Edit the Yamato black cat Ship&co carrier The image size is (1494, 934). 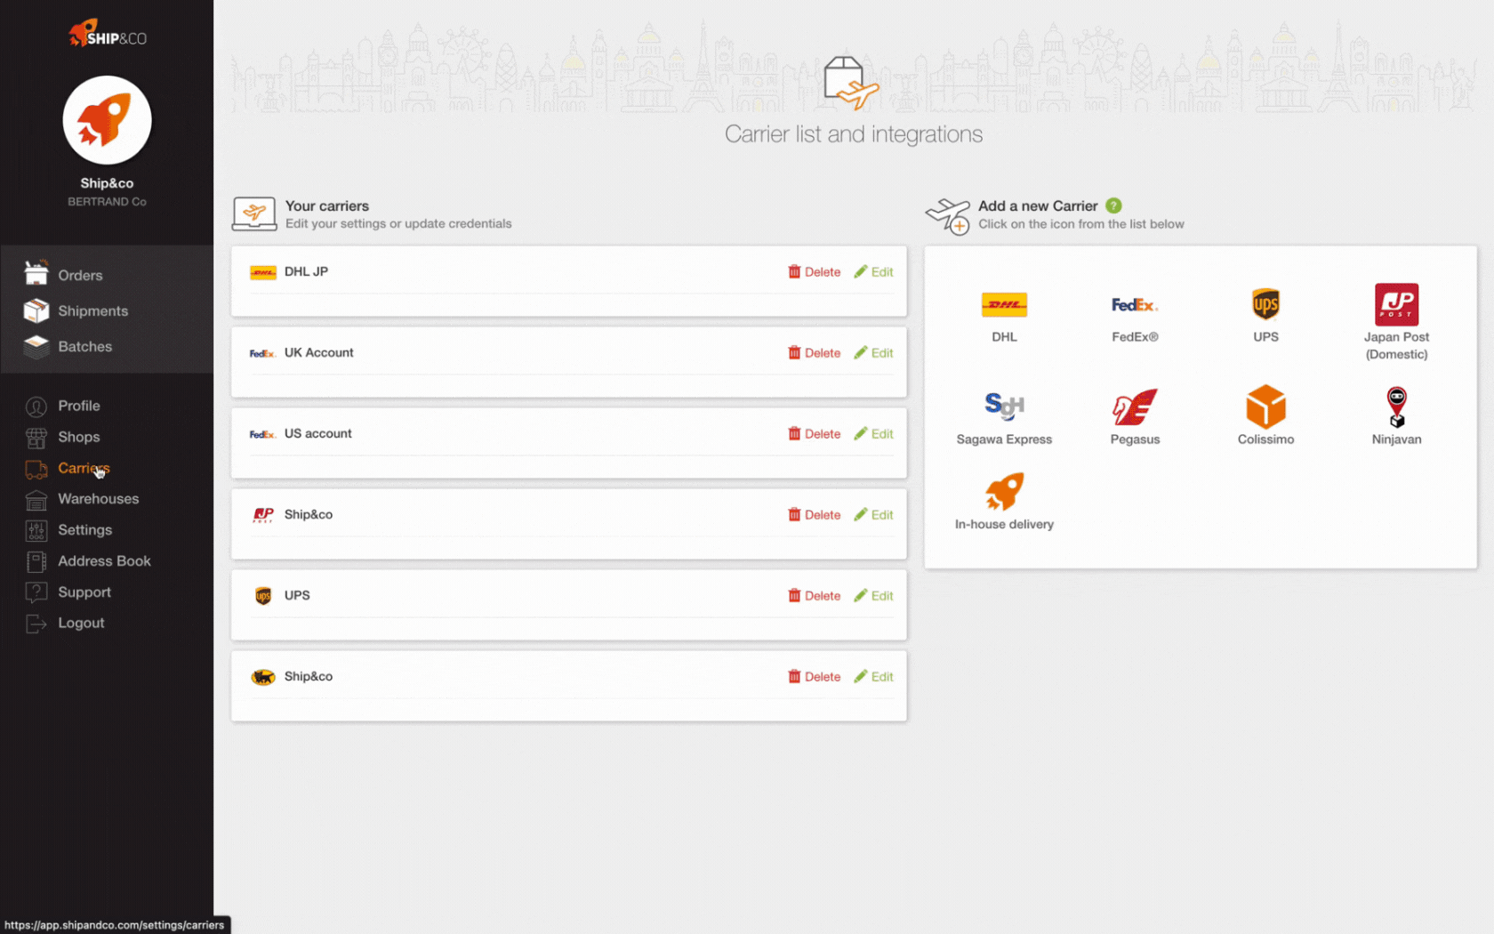873,677
